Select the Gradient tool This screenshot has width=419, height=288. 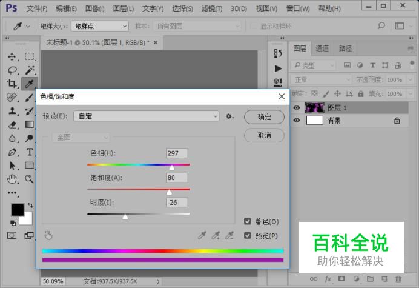pyautogui.click(x=30, y=125)
